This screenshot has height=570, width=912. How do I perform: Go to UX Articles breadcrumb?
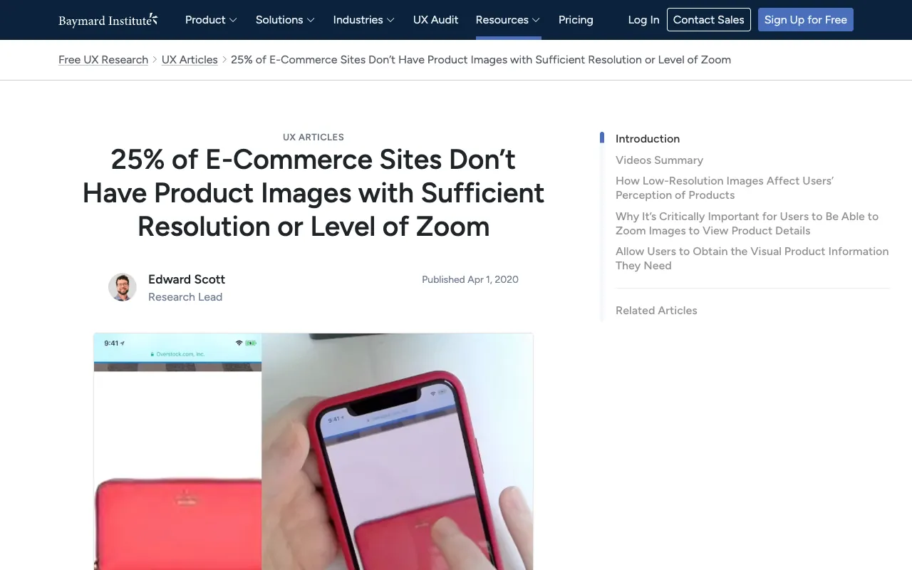click(x=190, y=60)
